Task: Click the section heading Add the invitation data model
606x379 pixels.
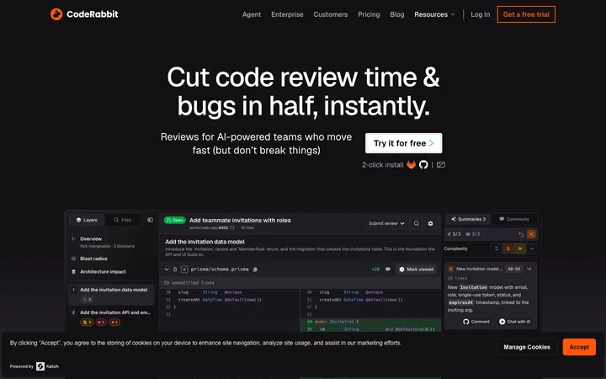Action: [205, 242]
